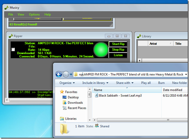Click the Desktop monitor icon
189x139 pixels.
tap(64, 97)
